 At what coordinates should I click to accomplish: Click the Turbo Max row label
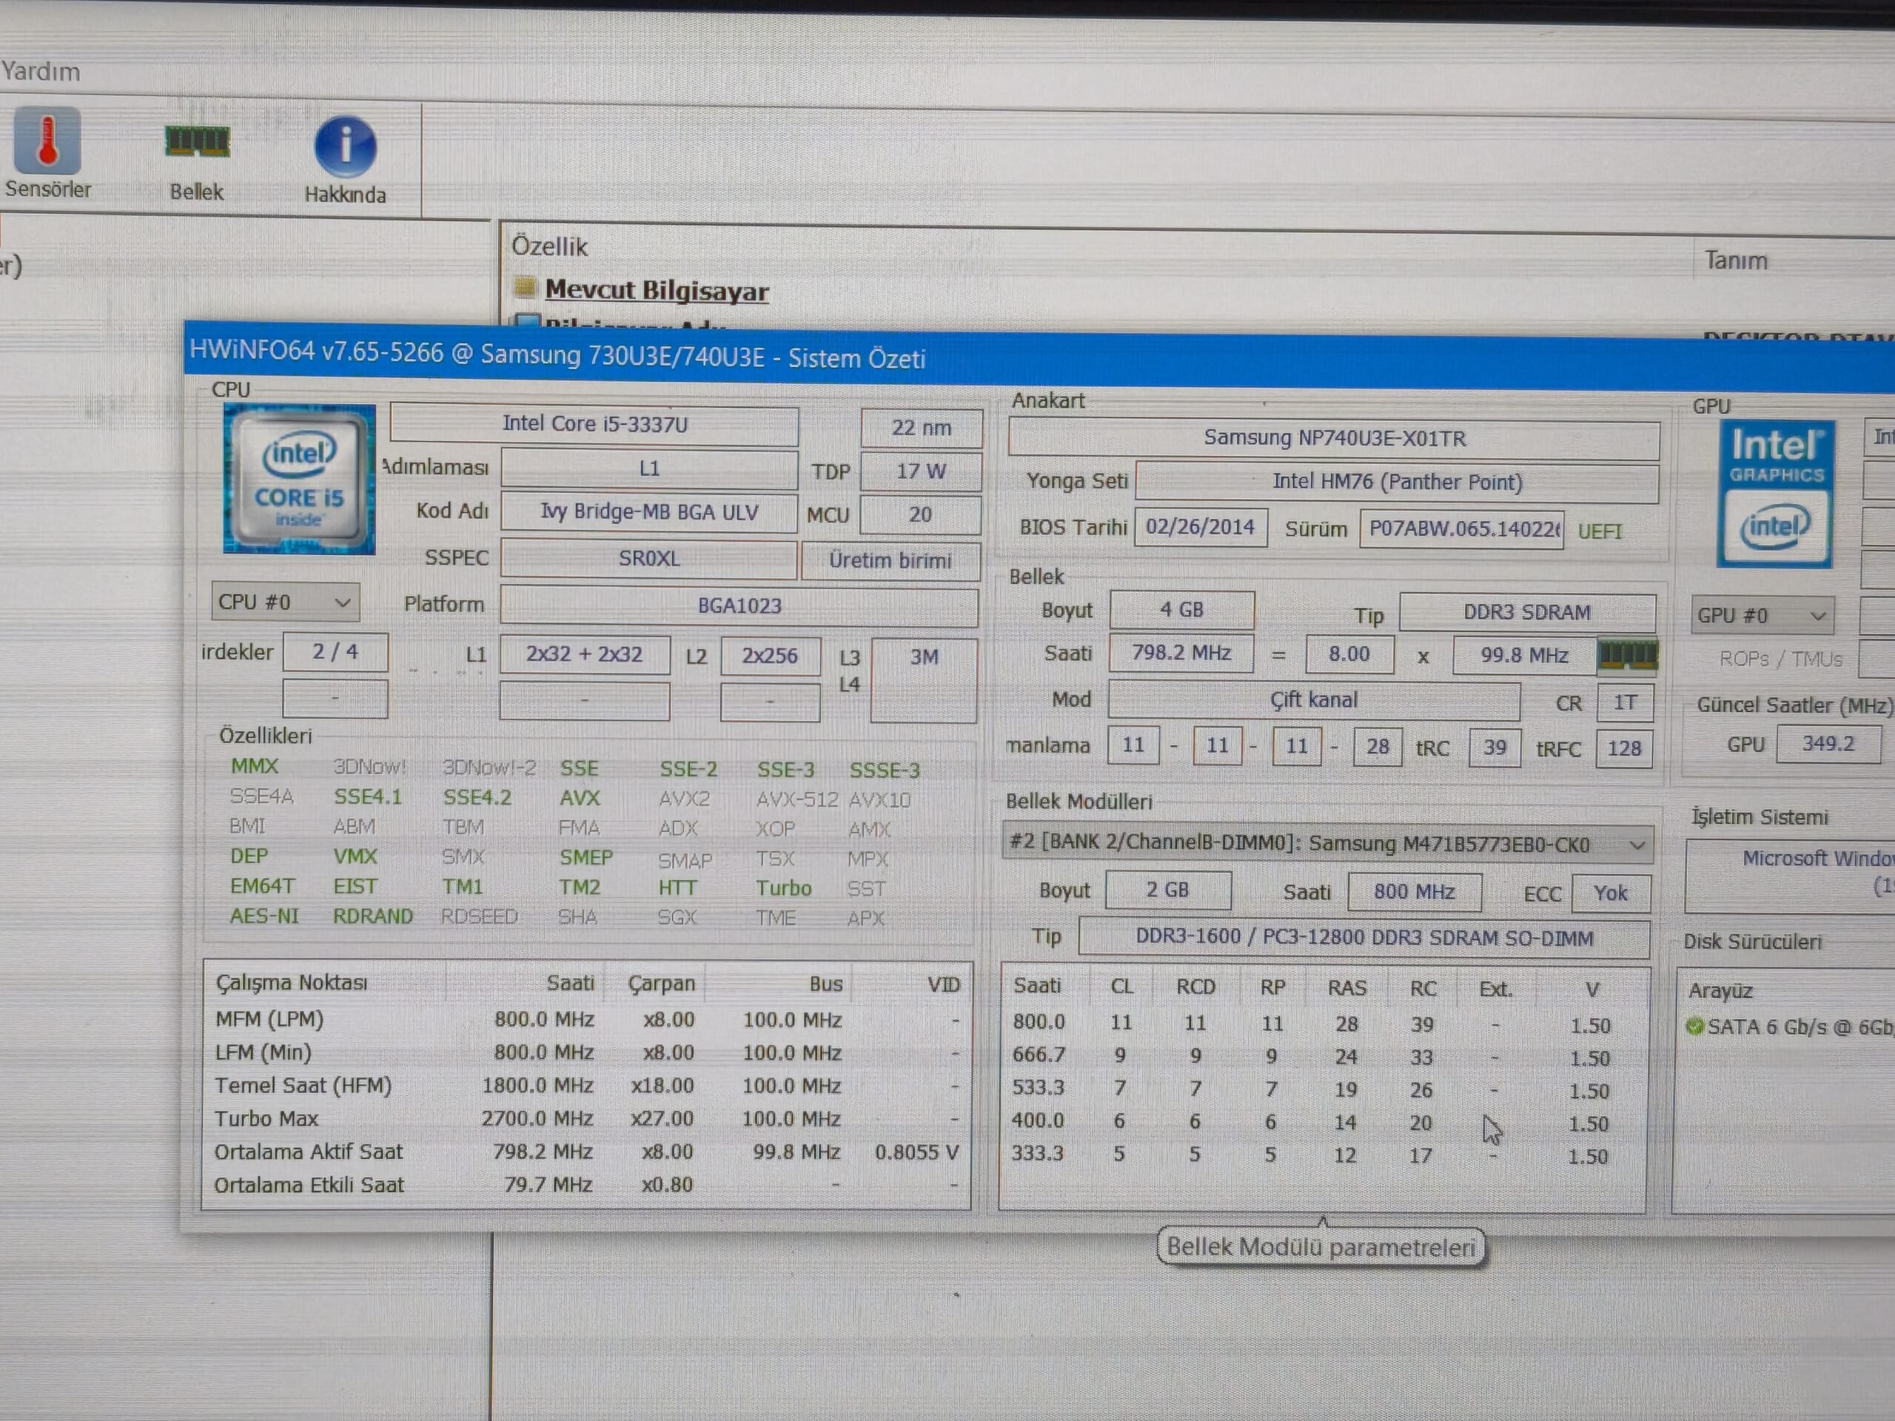click(266, 1118)
